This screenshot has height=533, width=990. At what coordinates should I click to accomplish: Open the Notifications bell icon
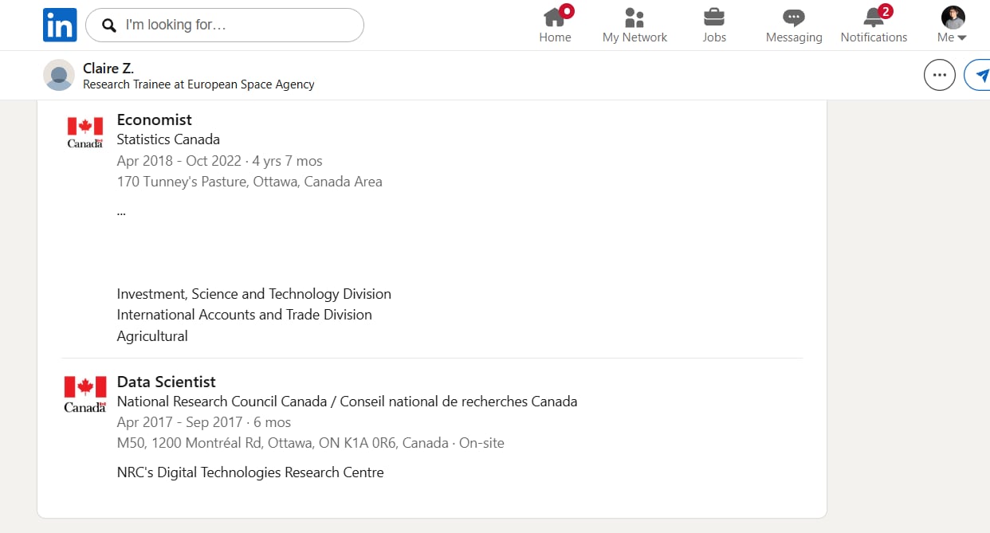tap(874, 17)
